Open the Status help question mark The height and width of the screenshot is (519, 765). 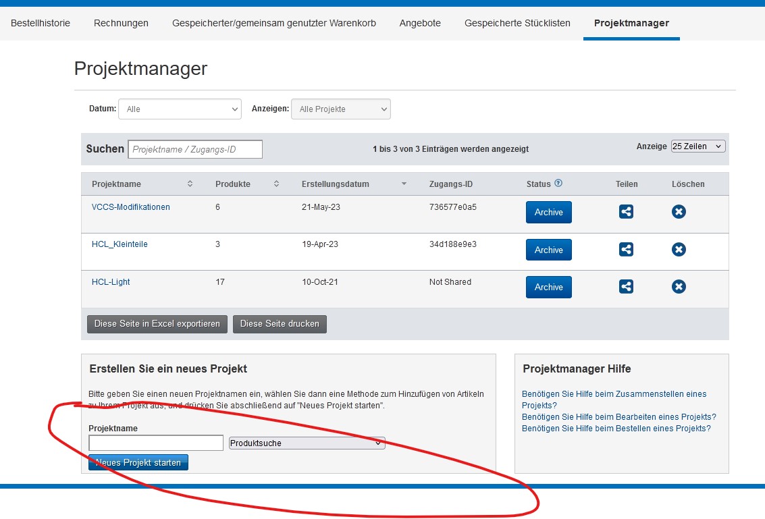pyautogui.click(x=558, y=183)
